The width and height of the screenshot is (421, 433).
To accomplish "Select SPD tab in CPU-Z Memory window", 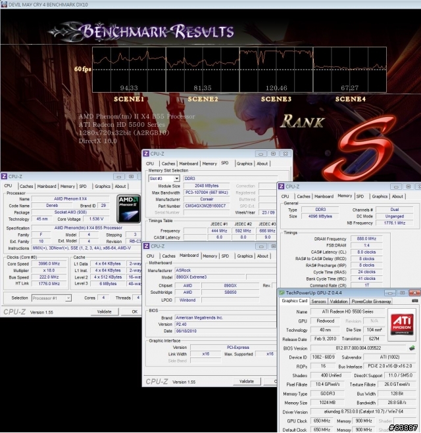I will [360, 196].
